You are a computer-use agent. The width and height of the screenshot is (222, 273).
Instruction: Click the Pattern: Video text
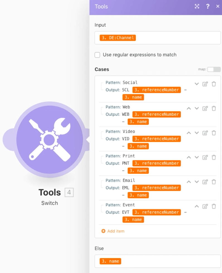(x=120, y=131)
